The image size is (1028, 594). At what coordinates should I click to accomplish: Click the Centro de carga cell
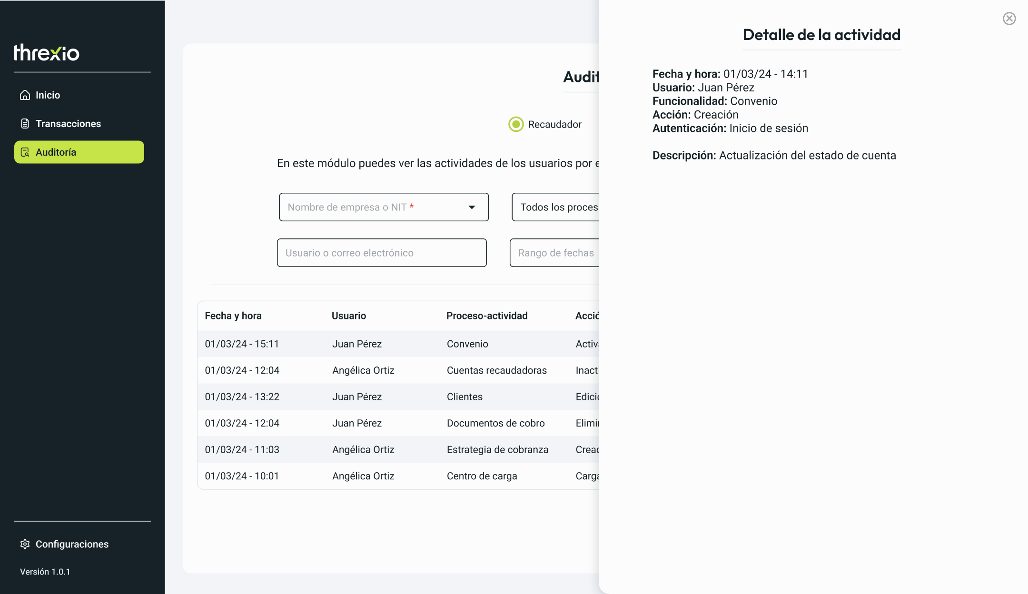pos(482,476)
